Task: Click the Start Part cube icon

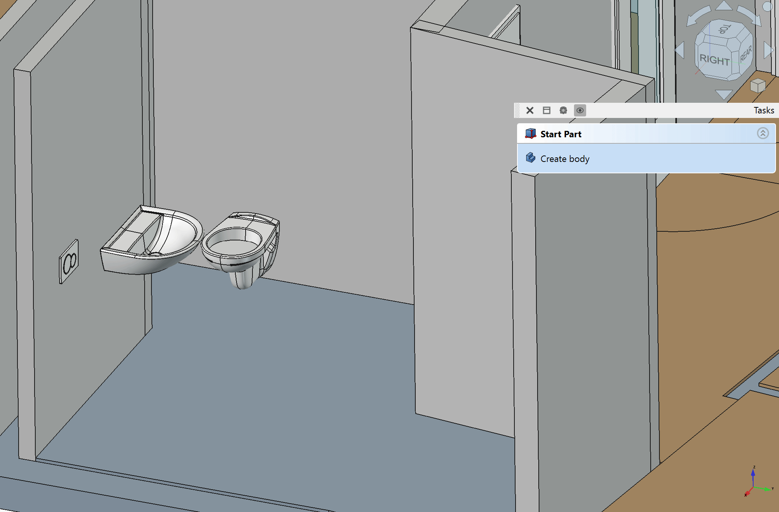Action: (x=530, y=133)
